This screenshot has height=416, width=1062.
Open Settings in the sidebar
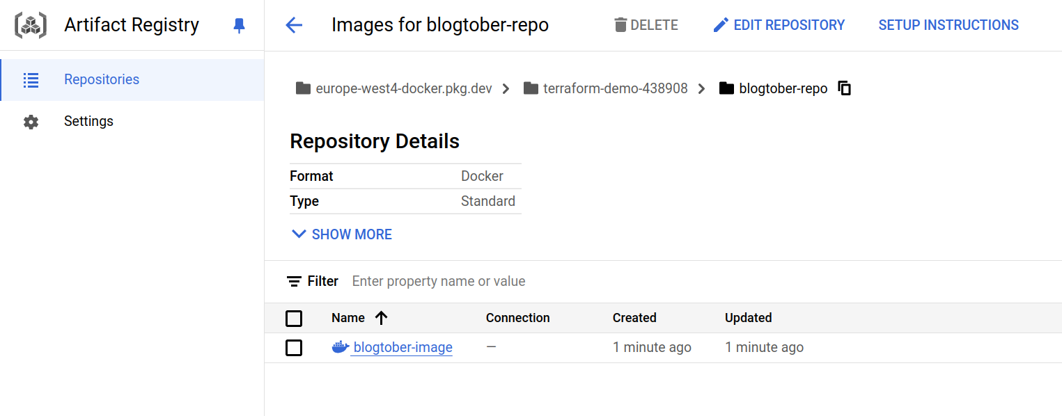88,121
